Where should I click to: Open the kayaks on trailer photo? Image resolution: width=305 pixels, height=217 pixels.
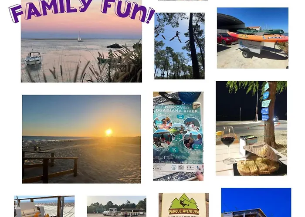click(x=253, y=38)
